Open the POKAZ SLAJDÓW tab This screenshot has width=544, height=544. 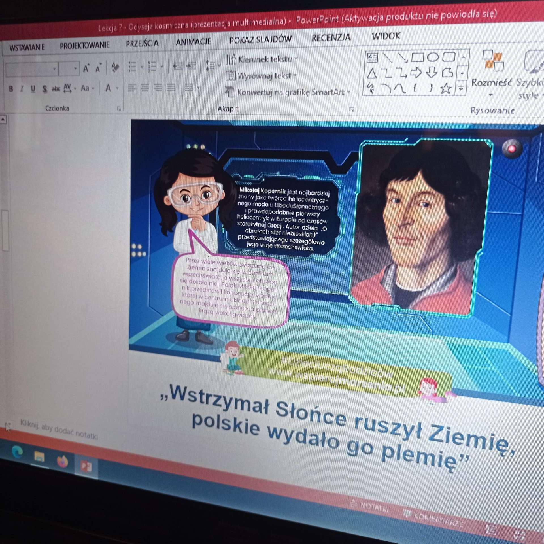coord(260,40)
